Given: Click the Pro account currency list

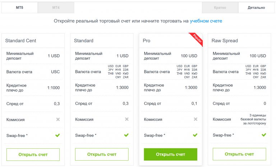Looking at the screenshot, I should coord(187,72).
